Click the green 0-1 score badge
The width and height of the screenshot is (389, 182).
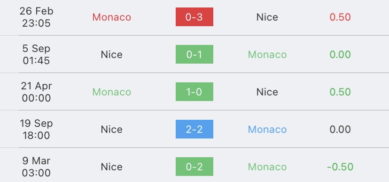click(x=194, y=54)
